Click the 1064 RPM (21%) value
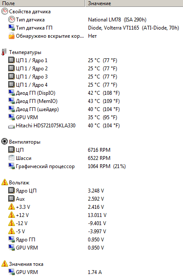Screen dimensions: 183x280 pos(107,166)
